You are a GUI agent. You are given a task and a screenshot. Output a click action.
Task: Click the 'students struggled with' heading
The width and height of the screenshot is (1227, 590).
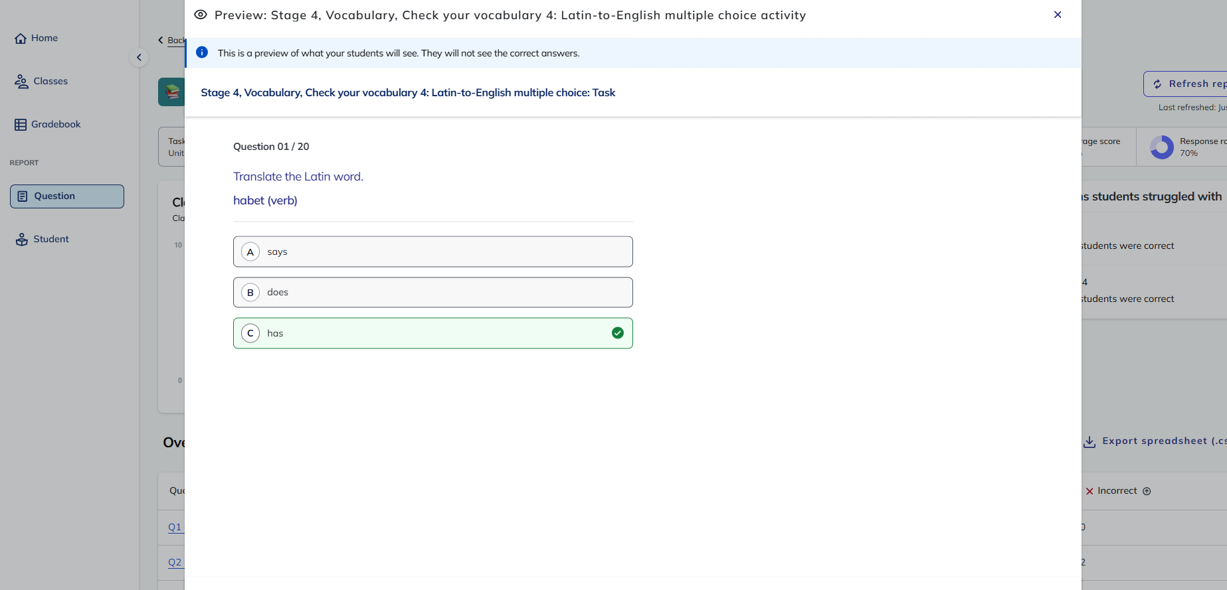1151,196
